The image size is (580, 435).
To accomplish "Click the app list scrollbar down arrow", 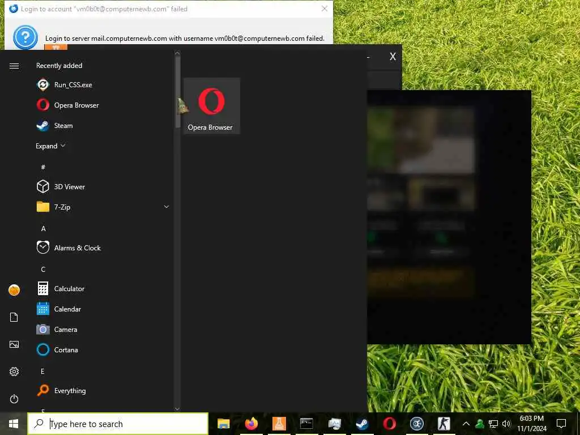I will [177, 409].
